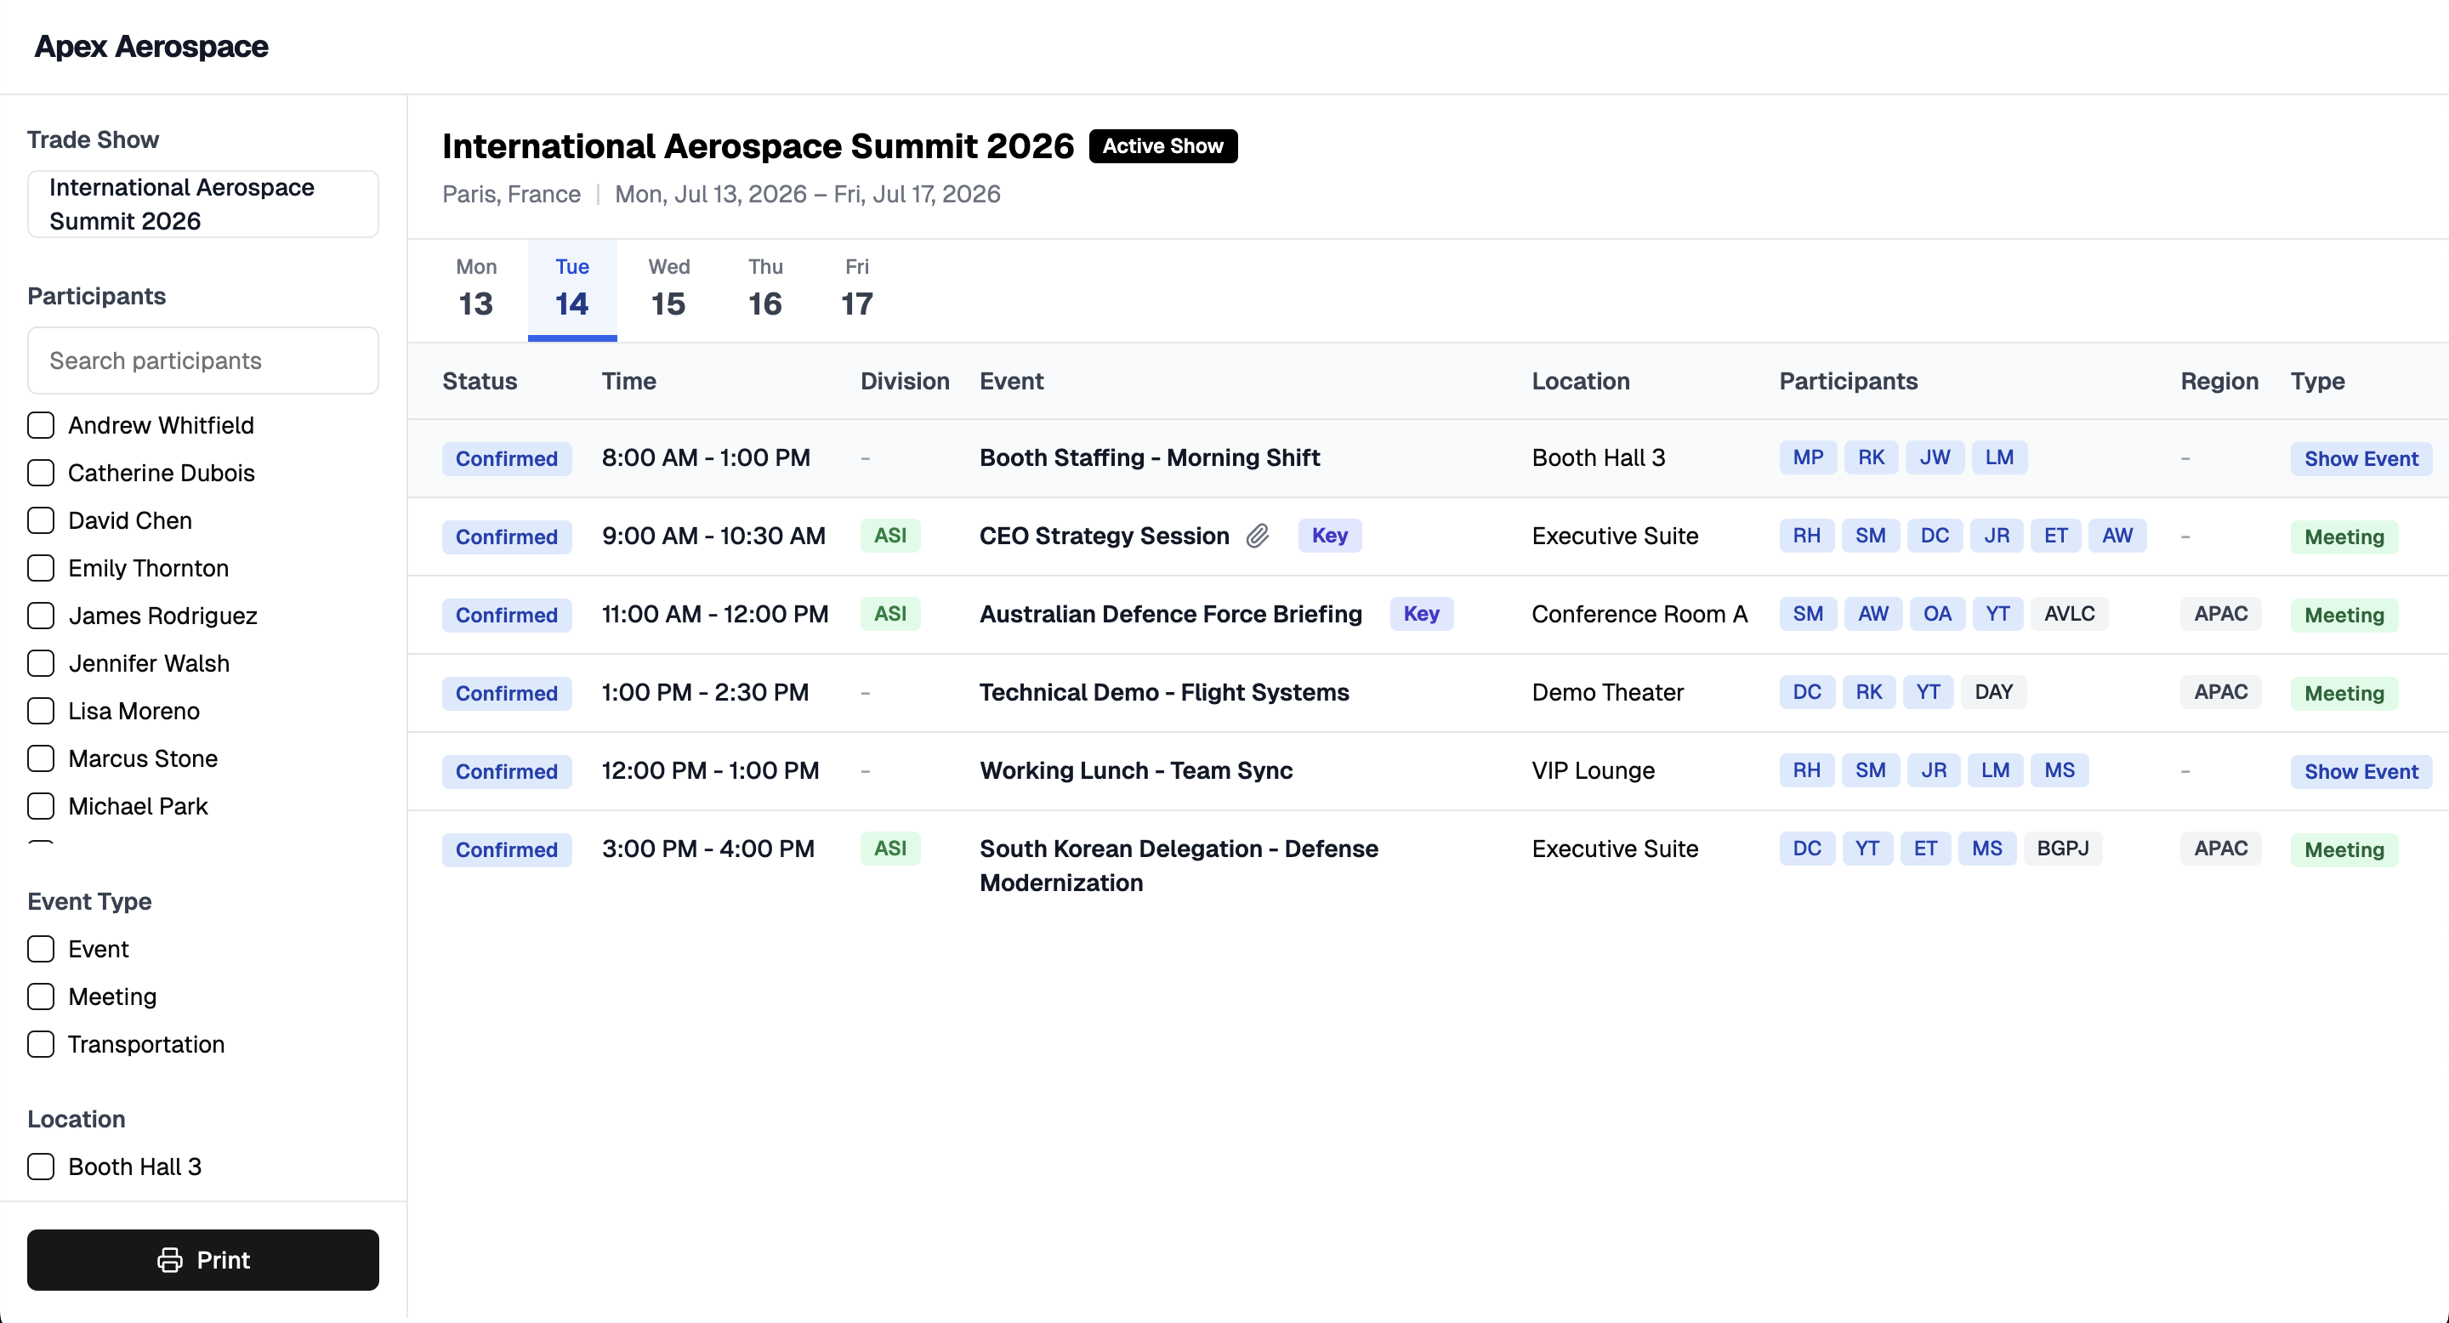Click the APAC region badge on South Korean Delegation row
This screenshot has width=2449, height=1323.
pyautogui.click(x=2220, y=848)
